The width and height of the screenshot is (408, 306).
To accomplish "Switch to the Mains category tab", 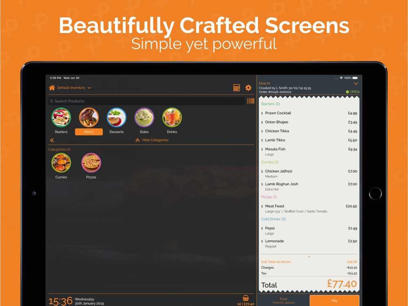I will point(89,132).
